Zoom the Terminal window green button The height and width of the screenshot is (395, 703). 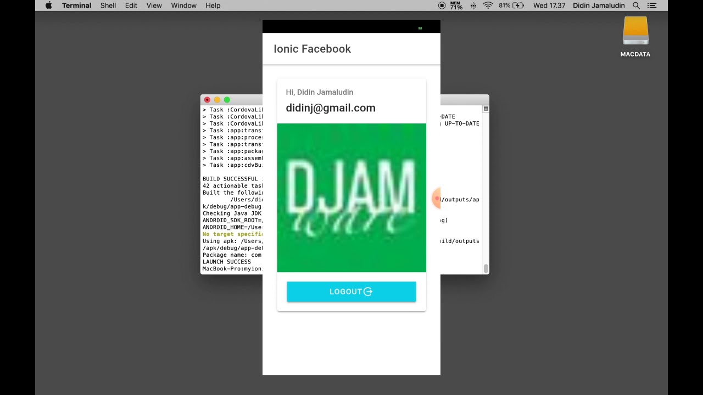pyautogui.click(x=227, y=100)
